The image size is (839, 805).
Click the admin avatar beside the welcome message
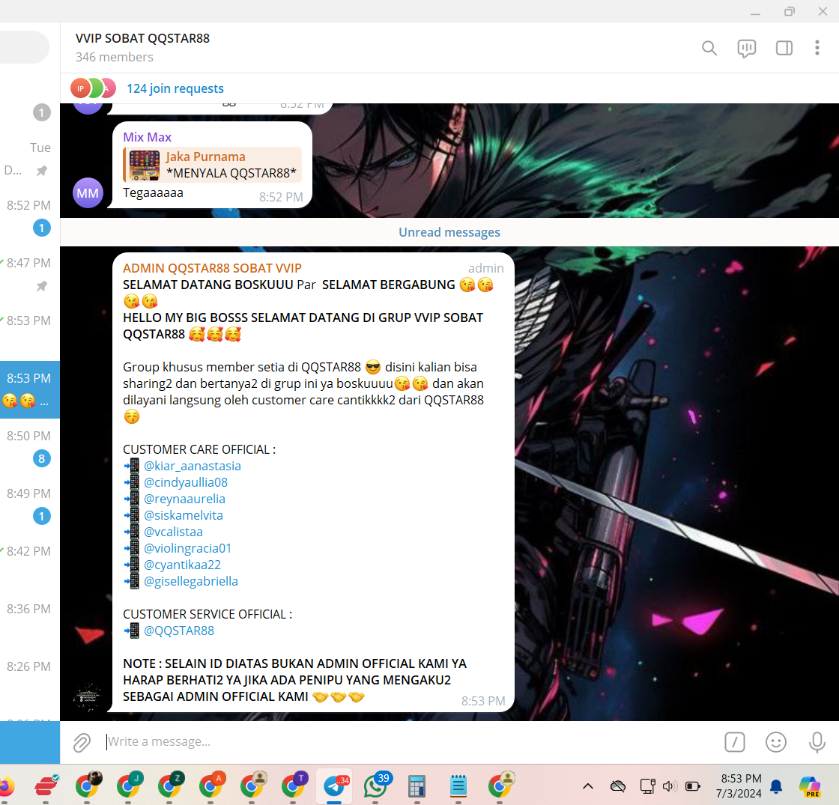(87, 697)
